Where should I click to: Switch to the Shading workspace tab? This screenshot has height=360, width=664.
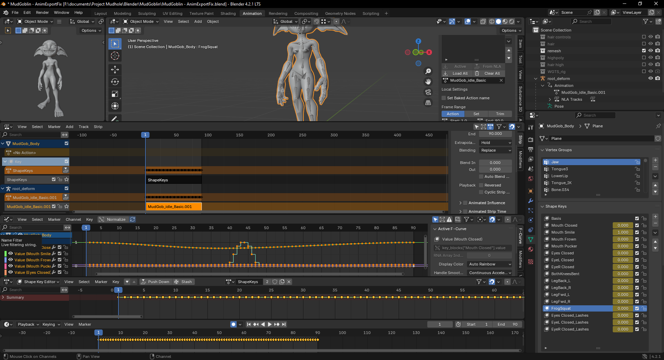[x=228, y=13]
